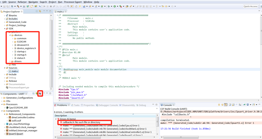Image resolution: width=262 pixels, height=139 pixels.
Task: Select device_registers.h in the tree
Action: coord(27,48)
